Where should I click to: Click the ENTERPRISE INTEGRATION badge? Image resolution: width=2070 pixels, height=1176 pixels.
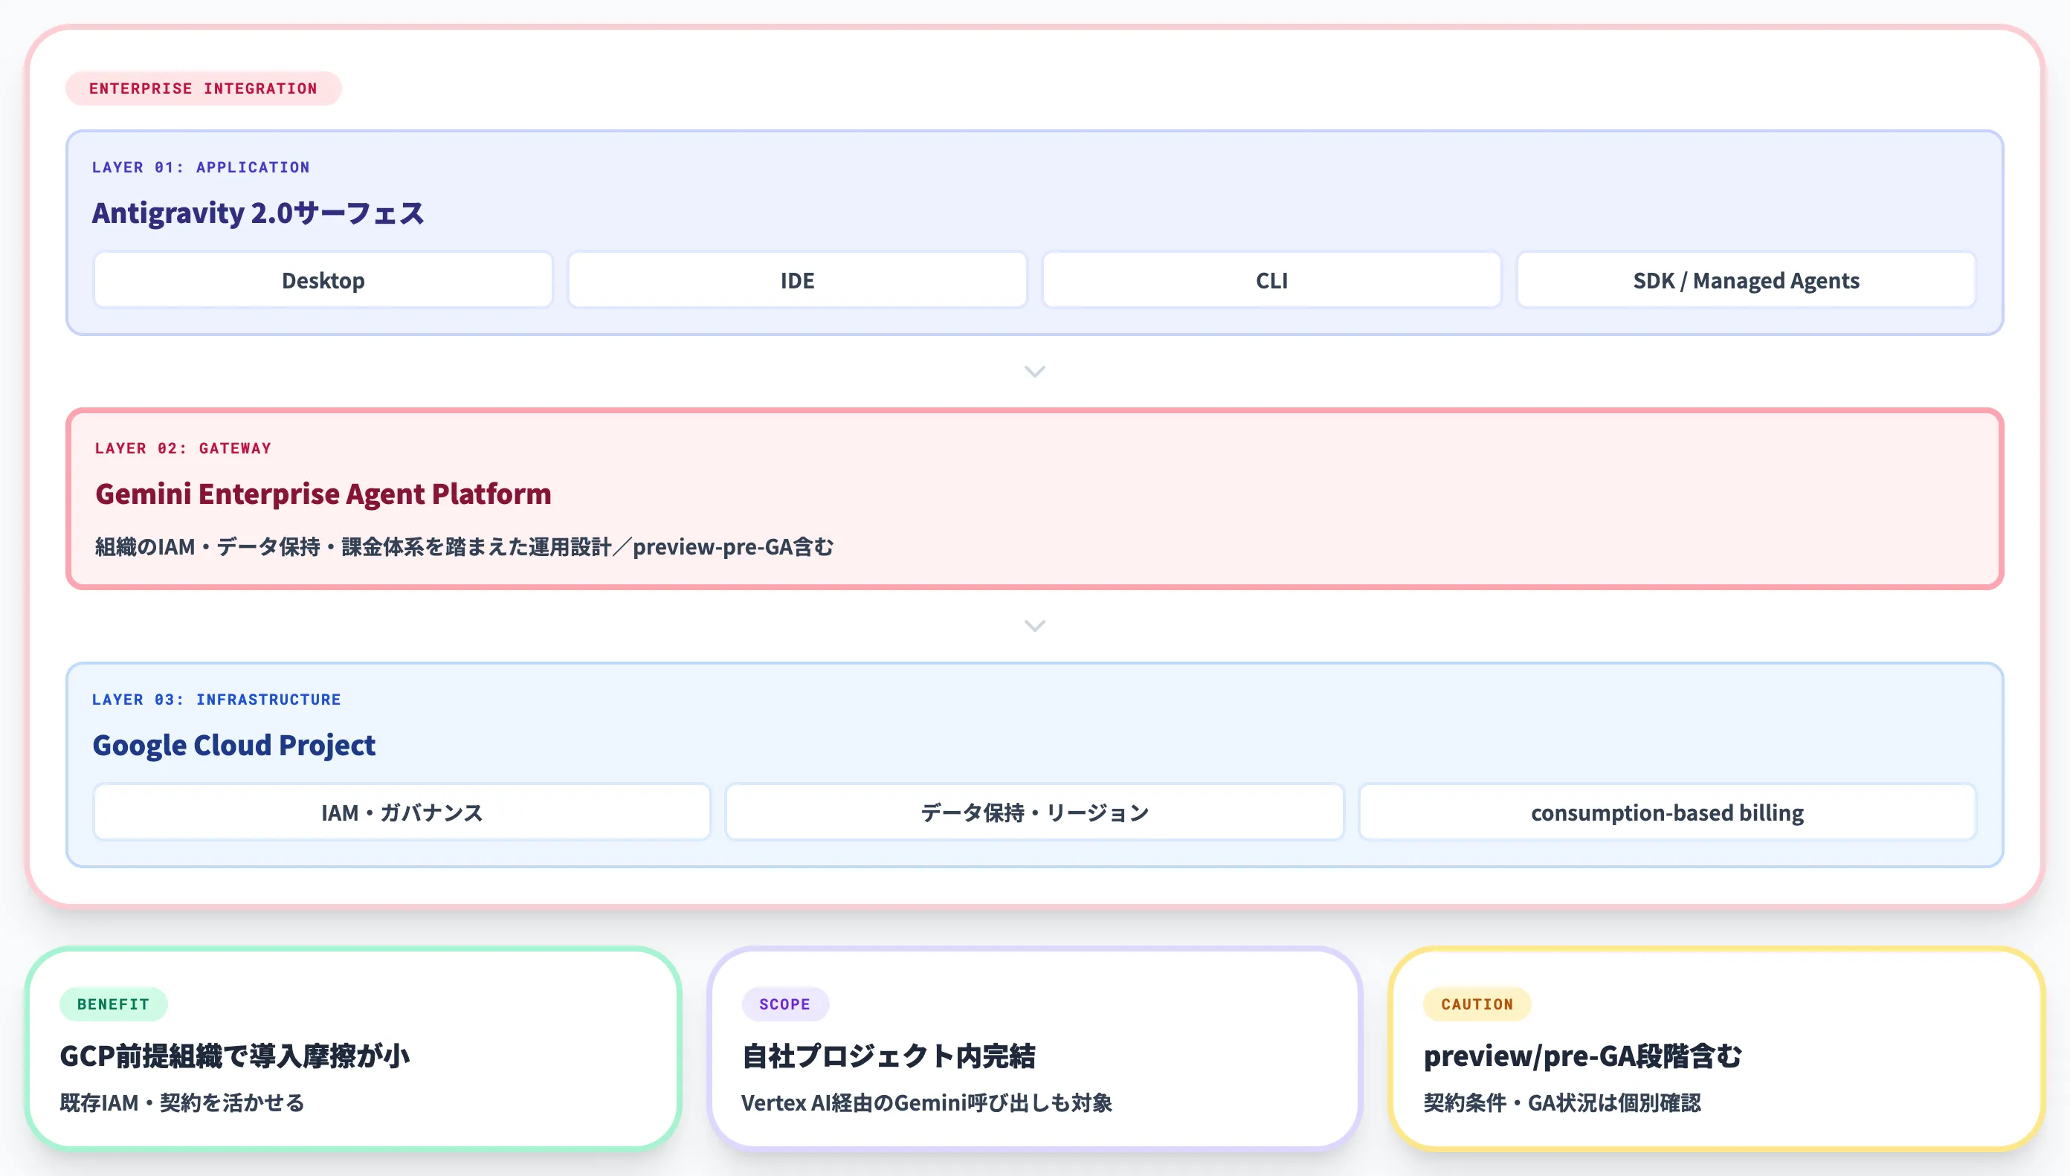204,88
